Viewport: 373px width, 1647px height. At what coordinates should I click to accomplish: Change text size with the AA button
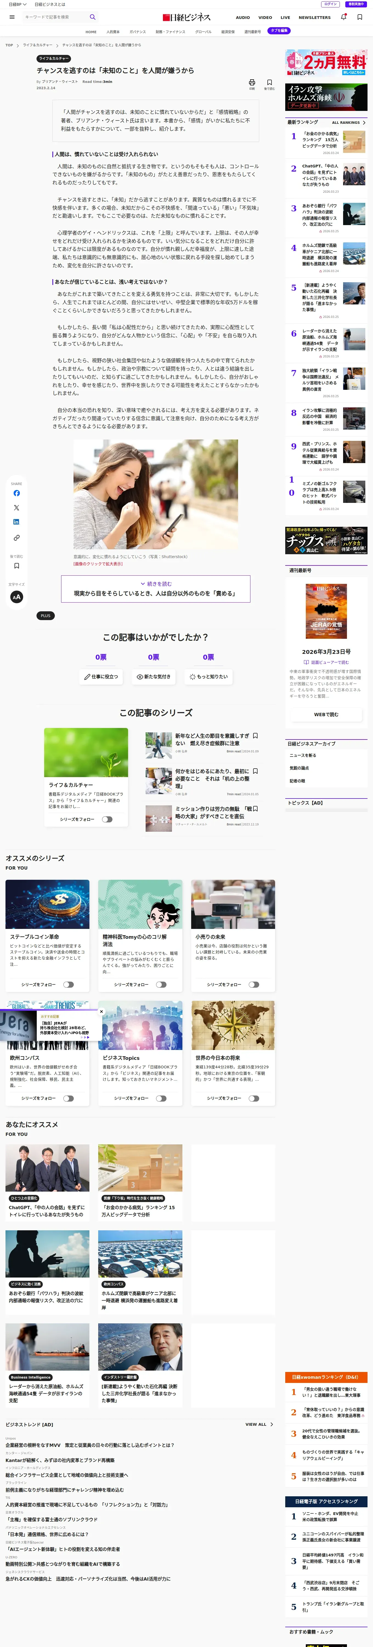point(17,596)
